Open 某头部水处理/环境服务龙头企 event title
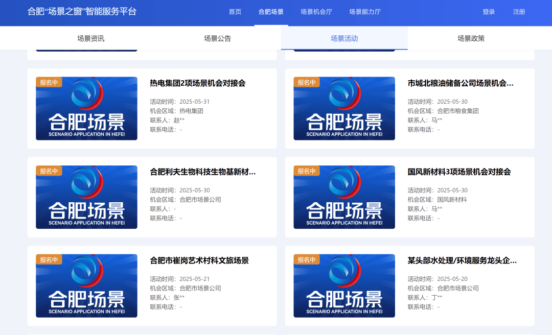The height and width of the screenshot is (335, 552). [462, 261]
